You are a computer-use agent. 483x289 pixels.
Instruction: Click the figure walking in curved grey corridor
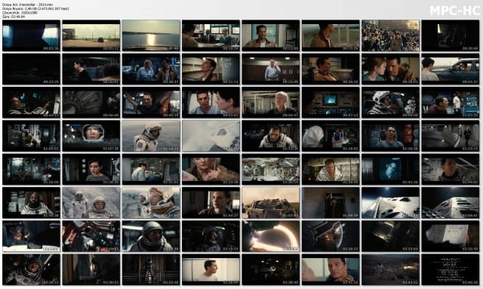click(x=450, y=136)
